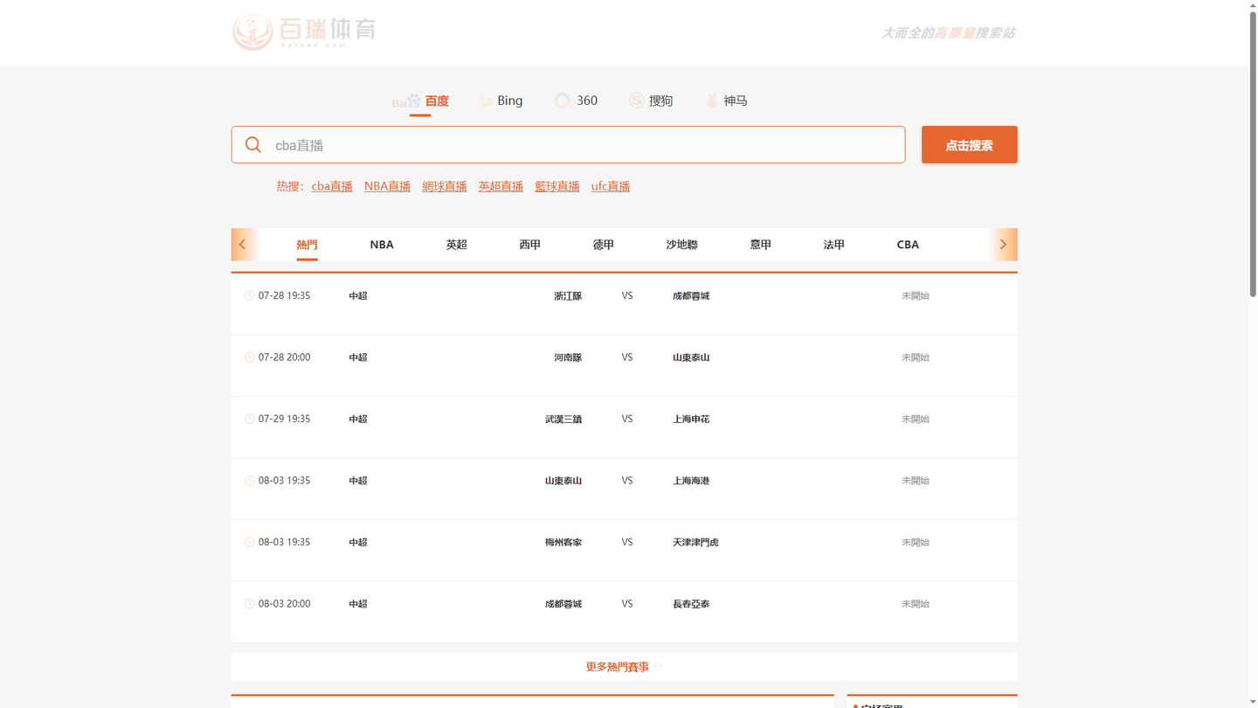
Task: Switch to the 法甲 league tab
Action: 833,245
